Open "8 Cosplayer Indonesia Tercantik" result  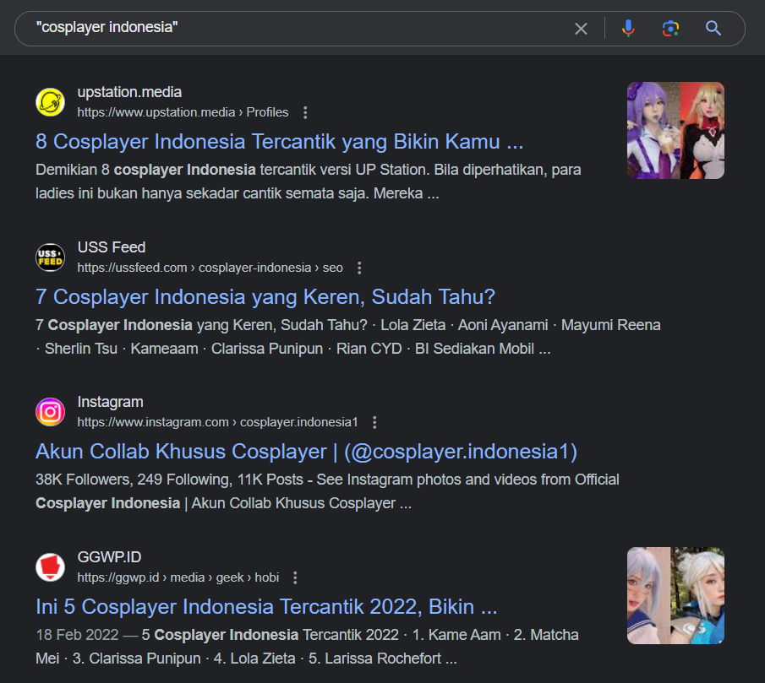pyautogui.click(x=279, y=142)
